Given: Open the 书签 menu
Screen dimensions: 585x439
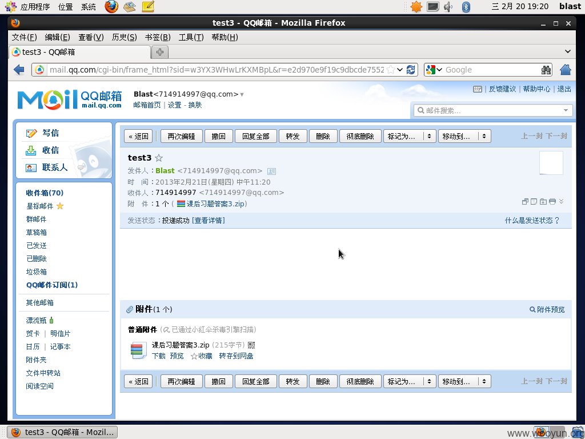Looking at the screenshot, I should click(x=158, y=37).
